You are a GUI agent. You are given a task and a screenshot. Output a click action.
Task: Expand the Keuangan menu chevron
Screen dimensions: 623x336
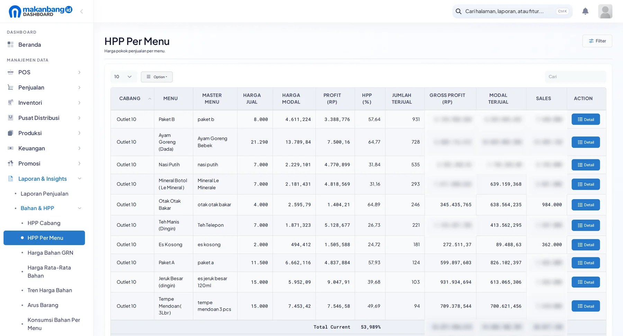79,148
